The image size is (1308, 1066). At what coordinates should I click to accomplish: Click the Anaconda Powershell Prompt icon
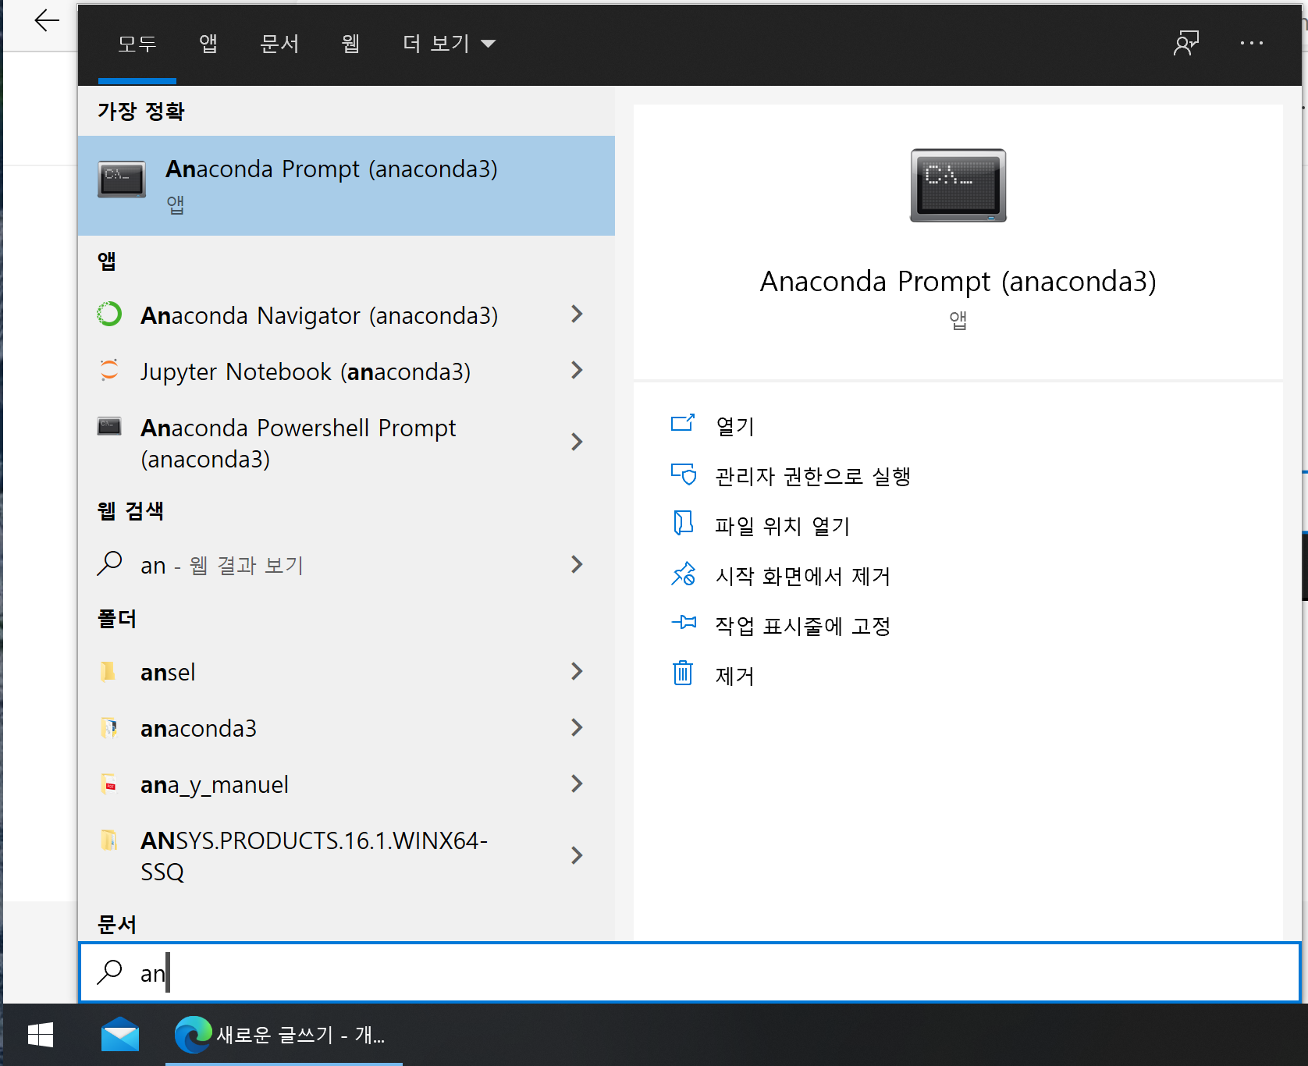click(109, 426)
